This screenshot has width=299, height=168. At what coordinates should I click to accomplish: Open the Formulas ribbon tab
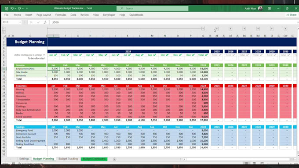[x=61, y=15]
